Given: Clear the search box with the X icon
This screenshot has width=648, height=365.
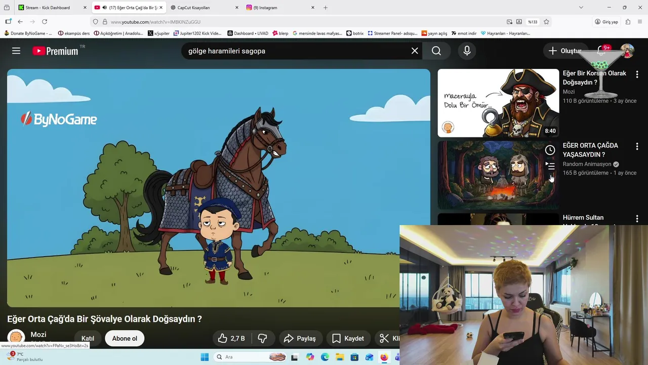Looking at the screenshot, I should [x=415, y=51].
